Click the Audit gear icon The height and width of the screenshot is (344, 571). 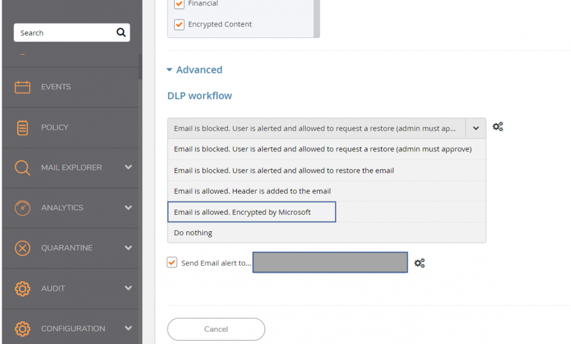click(23, 289)
